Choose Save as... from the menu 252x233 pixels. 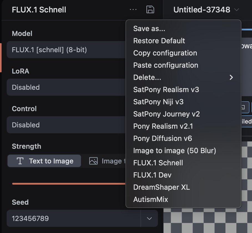(x=149, y=29)
